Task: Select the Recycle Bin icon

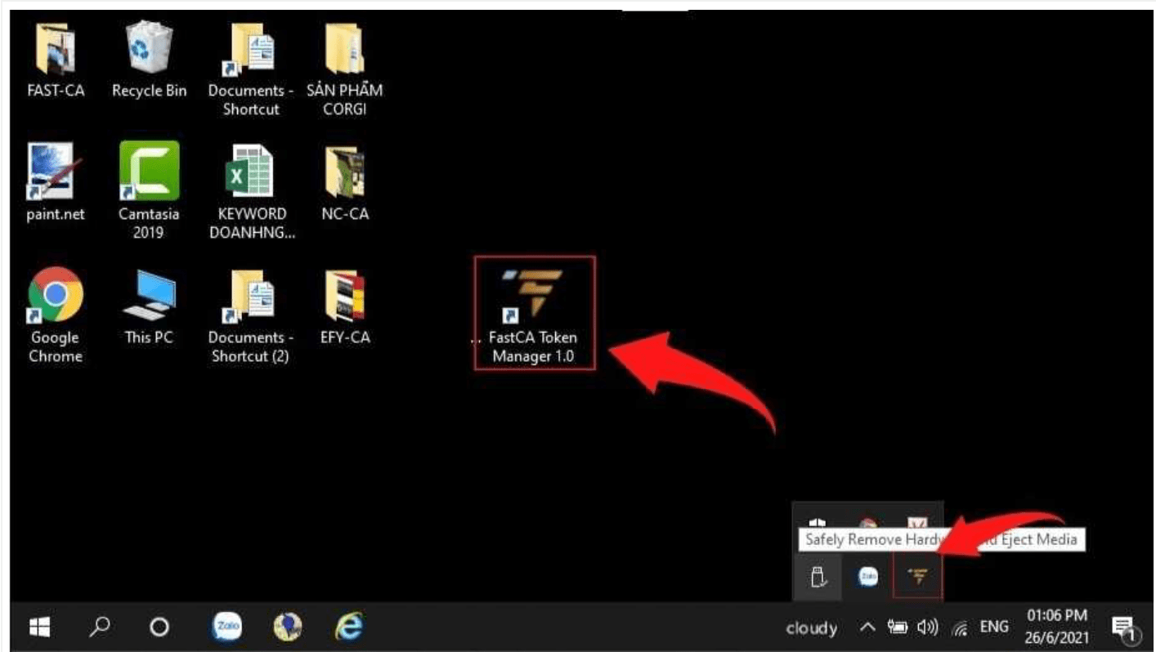Action: point(149,49)
